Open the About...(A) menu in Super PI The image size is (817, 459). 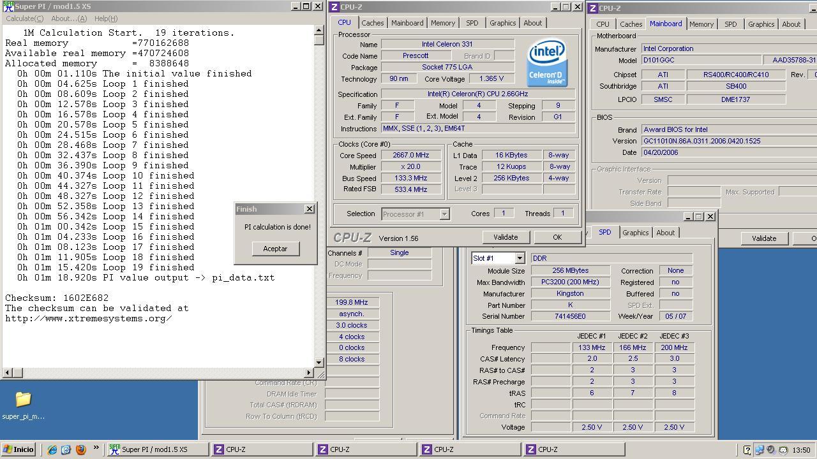click(69, 18)
